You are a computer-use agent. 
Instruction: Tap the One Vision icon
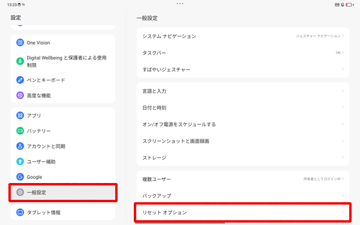20,43
